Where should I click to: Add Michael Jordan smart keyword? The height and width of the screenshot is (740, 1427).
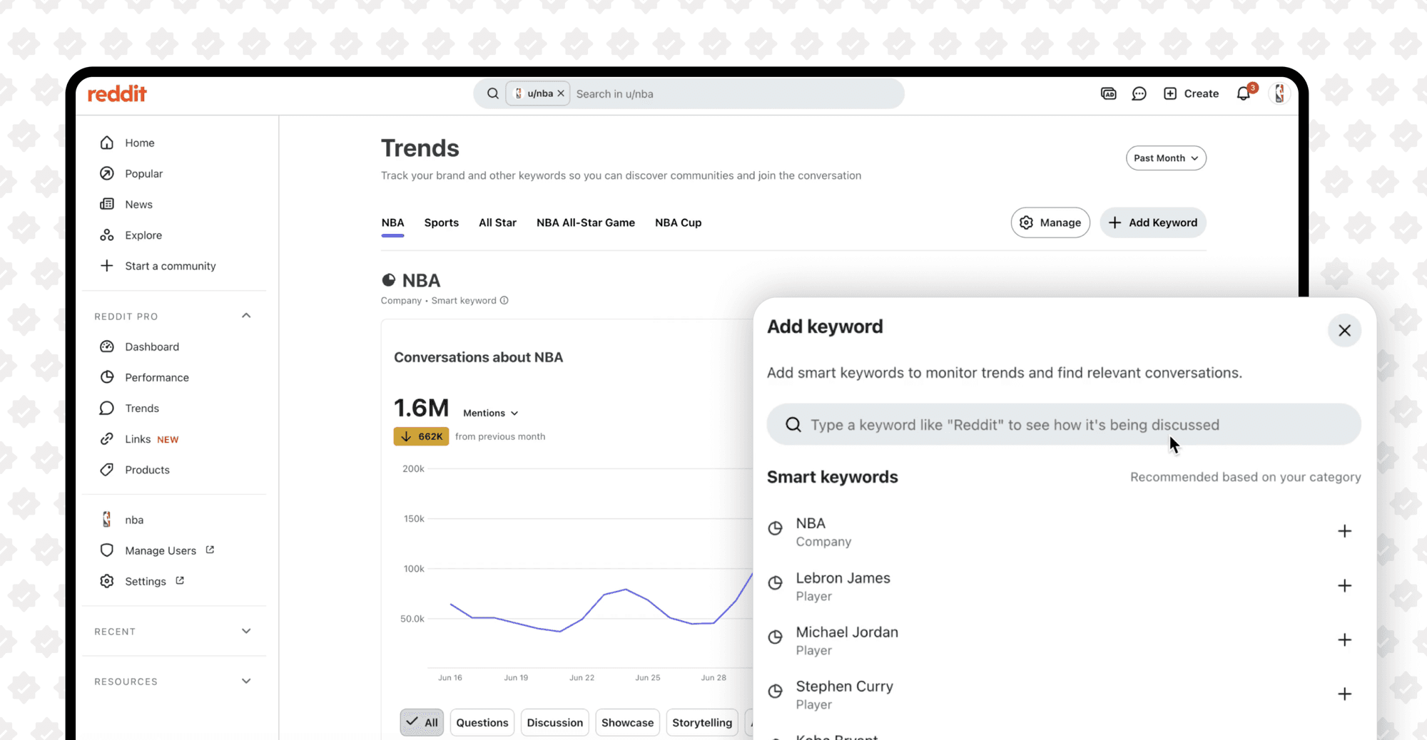coord(1344,639)
